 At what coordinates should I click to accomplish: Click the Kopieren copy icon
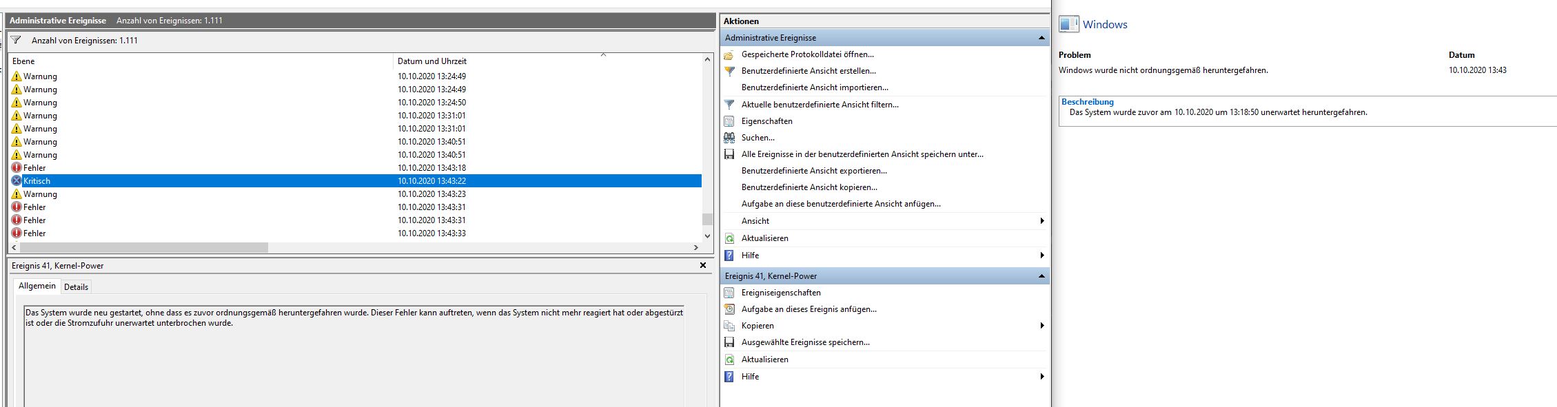[x=729, y=326]
